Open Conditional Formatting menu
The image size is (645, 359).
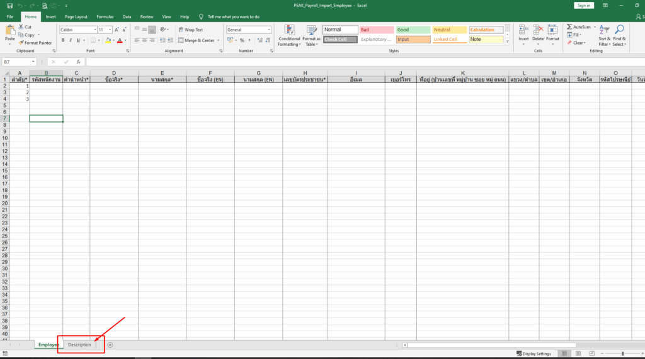click(x=289, y=36)
